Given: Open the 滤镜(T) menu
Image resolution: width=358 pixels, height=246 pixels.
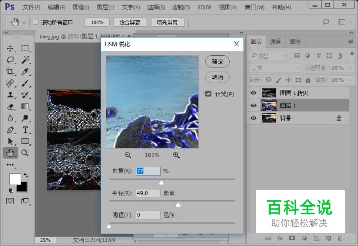Looking at the screenshot, I should pos(181,7).
